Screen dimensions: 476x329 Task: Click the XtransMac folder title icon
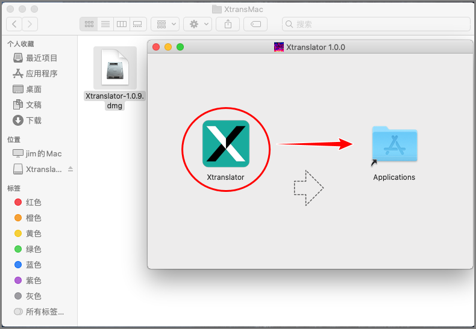[217, 10]
